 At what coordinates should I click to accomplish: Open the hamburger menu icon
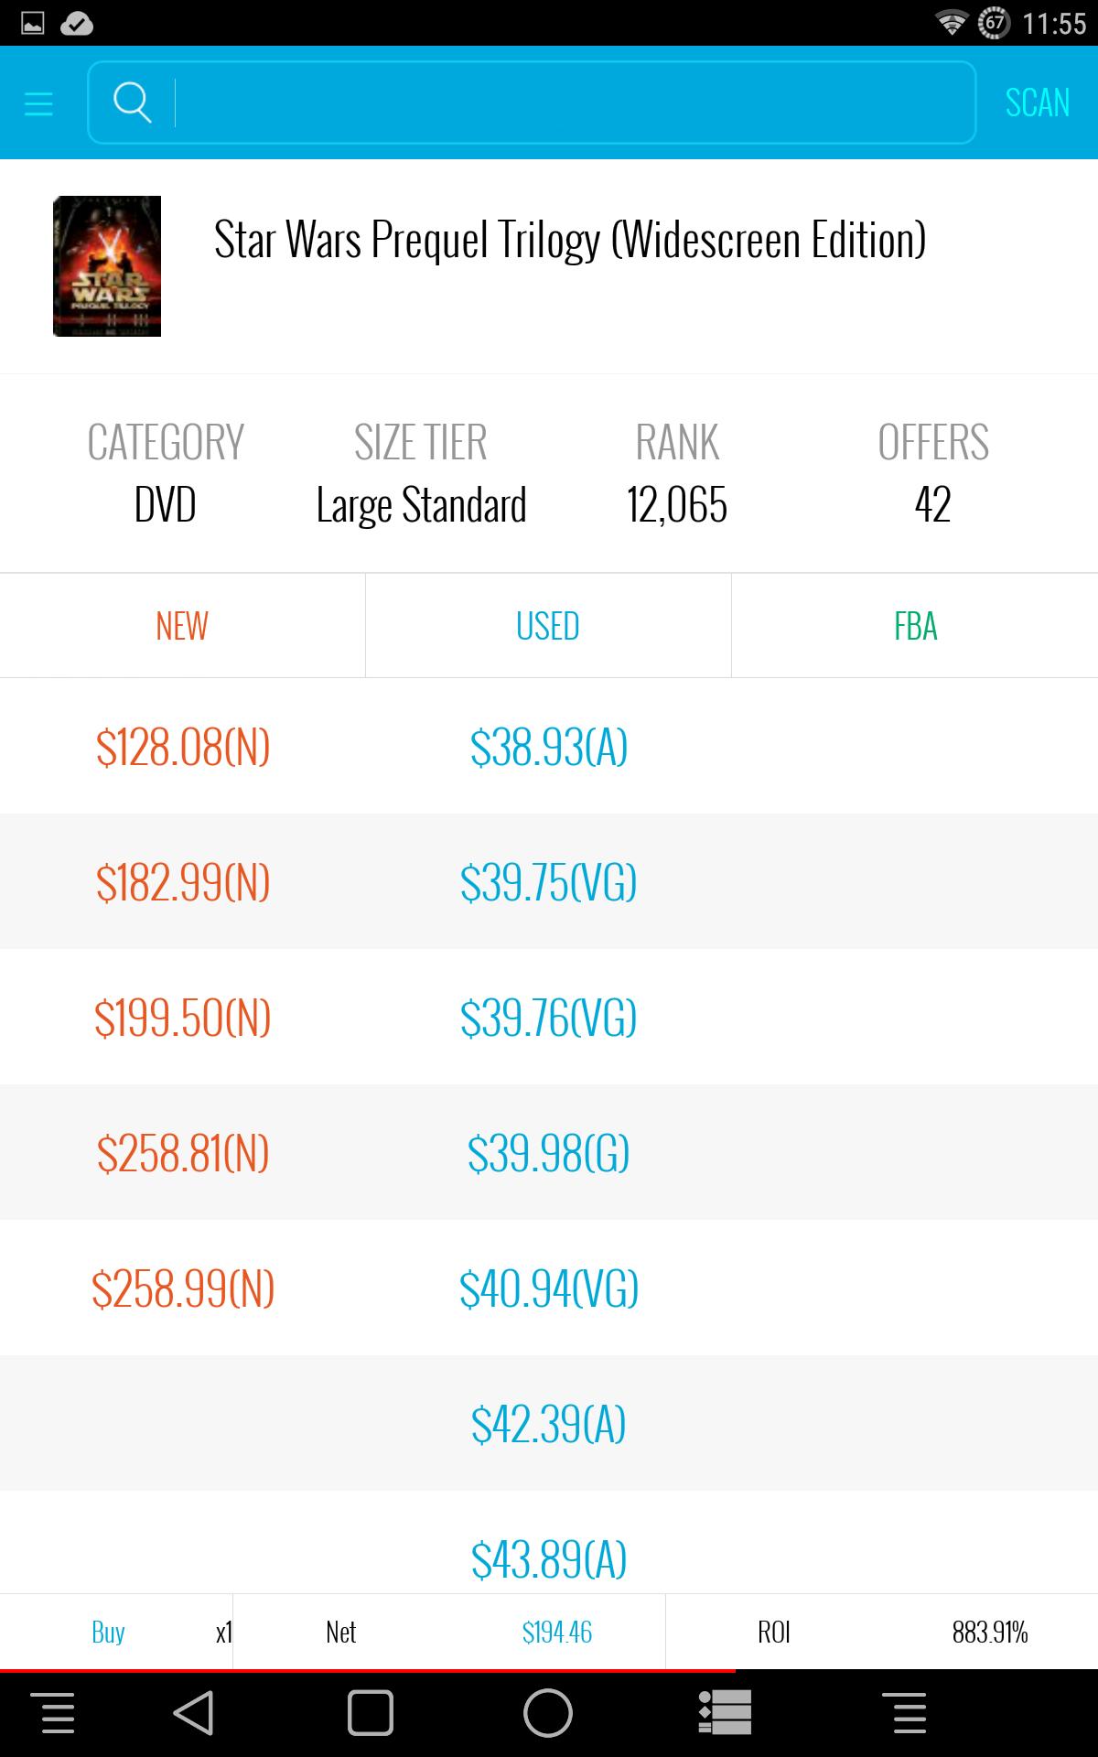(38, 103)
